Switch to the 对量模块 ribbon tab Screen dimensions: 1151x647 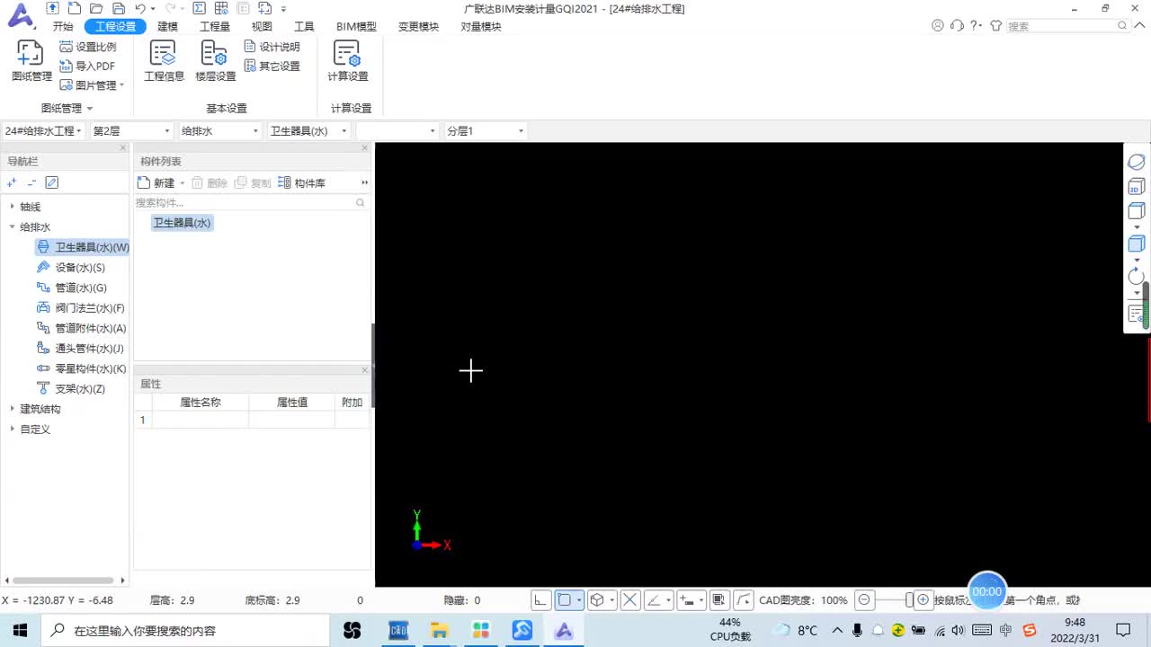[x=481, y=27]
